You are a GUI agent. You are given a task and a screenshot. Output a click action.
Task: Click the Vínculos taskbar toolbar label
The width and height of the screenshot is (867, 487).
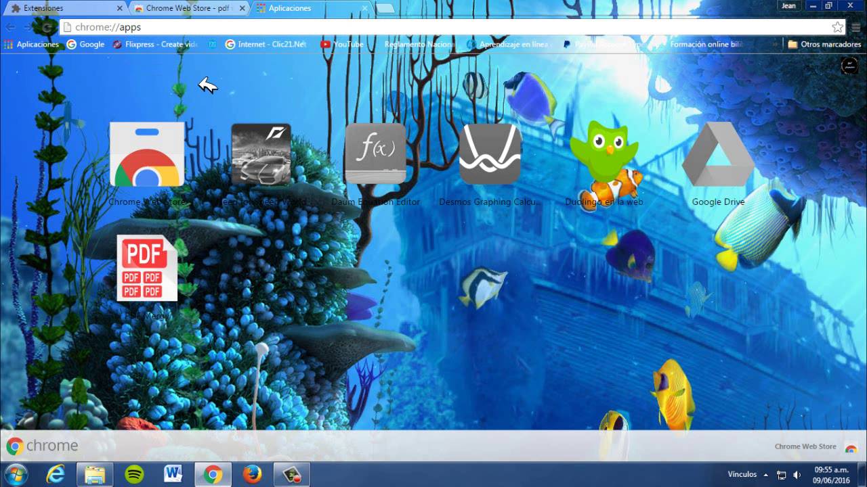click(742, 474)
